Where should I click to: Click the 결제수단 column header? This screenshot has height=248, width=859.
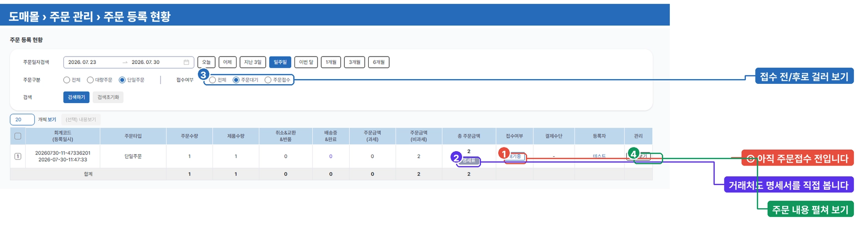tap(554, 136)
